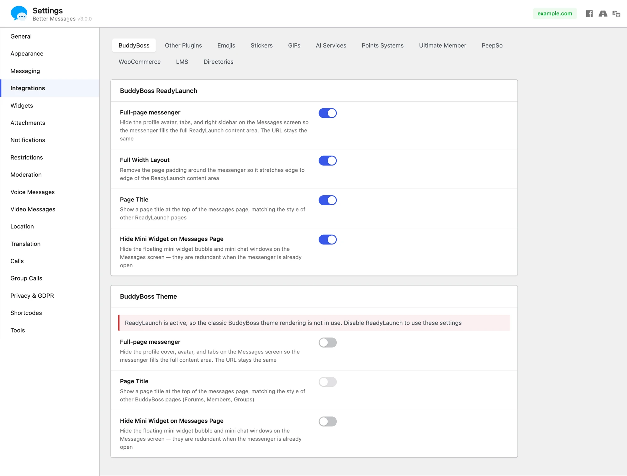The height and width of the screenshot is (476, 627).
Task: Open the WooCommerce tab
Action: tap(140, 62)
